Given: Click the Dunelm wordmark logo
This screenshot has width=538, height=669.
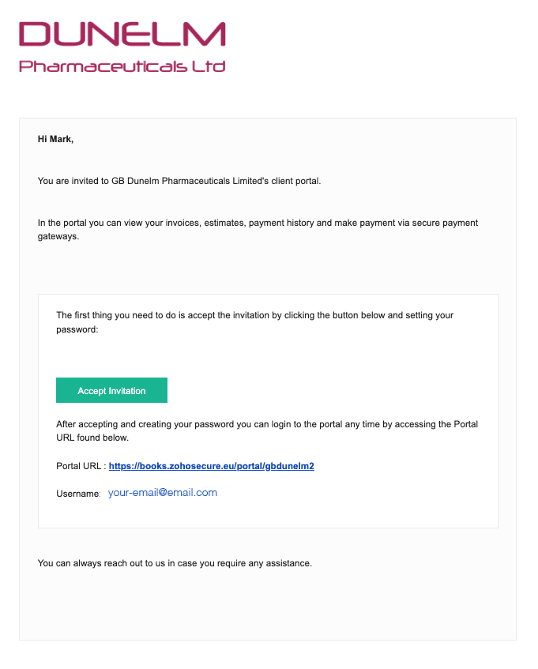Looking at the screenshot, I should (x=122, y=35).
